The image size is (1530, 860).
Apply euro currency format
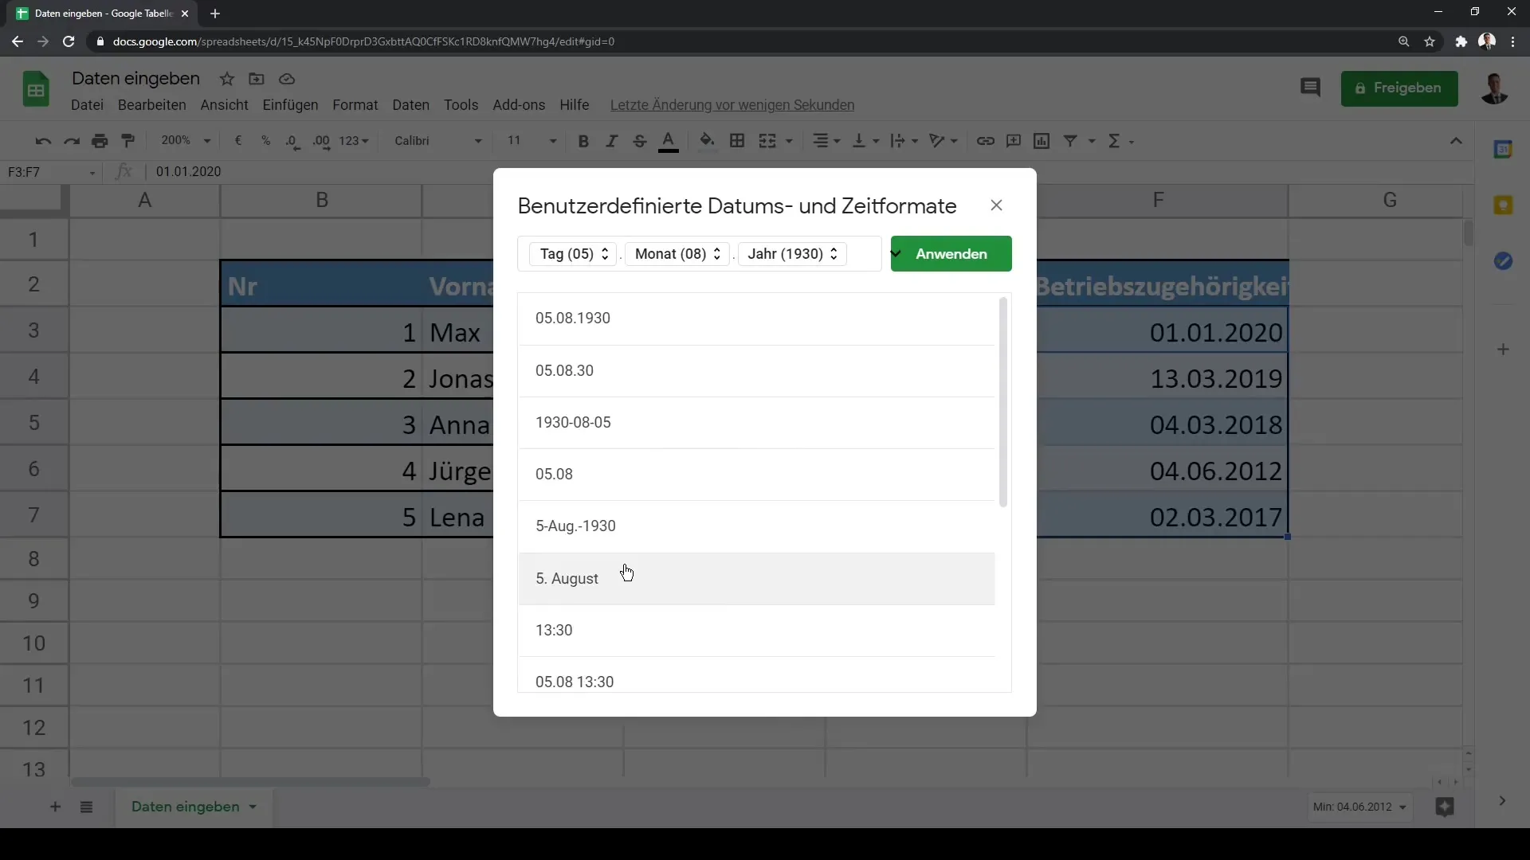(237, 141)
